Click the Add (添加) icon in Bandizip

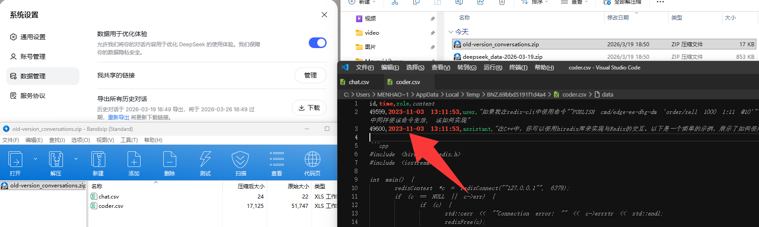pos(134,159)
